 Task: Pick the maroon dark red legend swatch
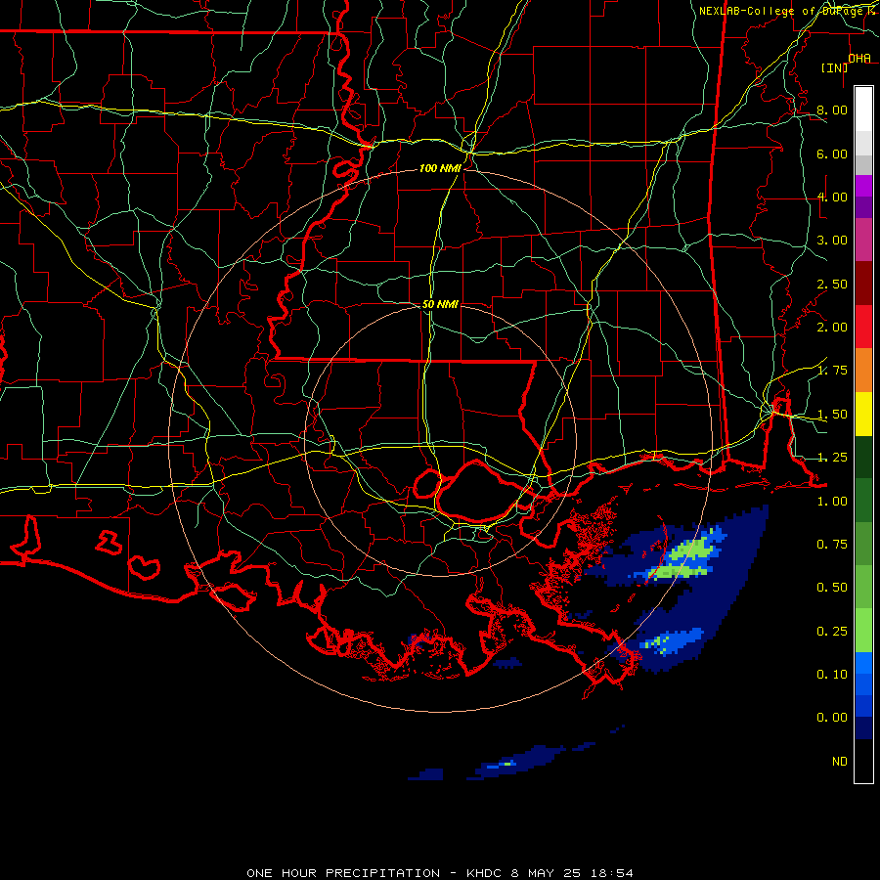(x=863, y=284)
